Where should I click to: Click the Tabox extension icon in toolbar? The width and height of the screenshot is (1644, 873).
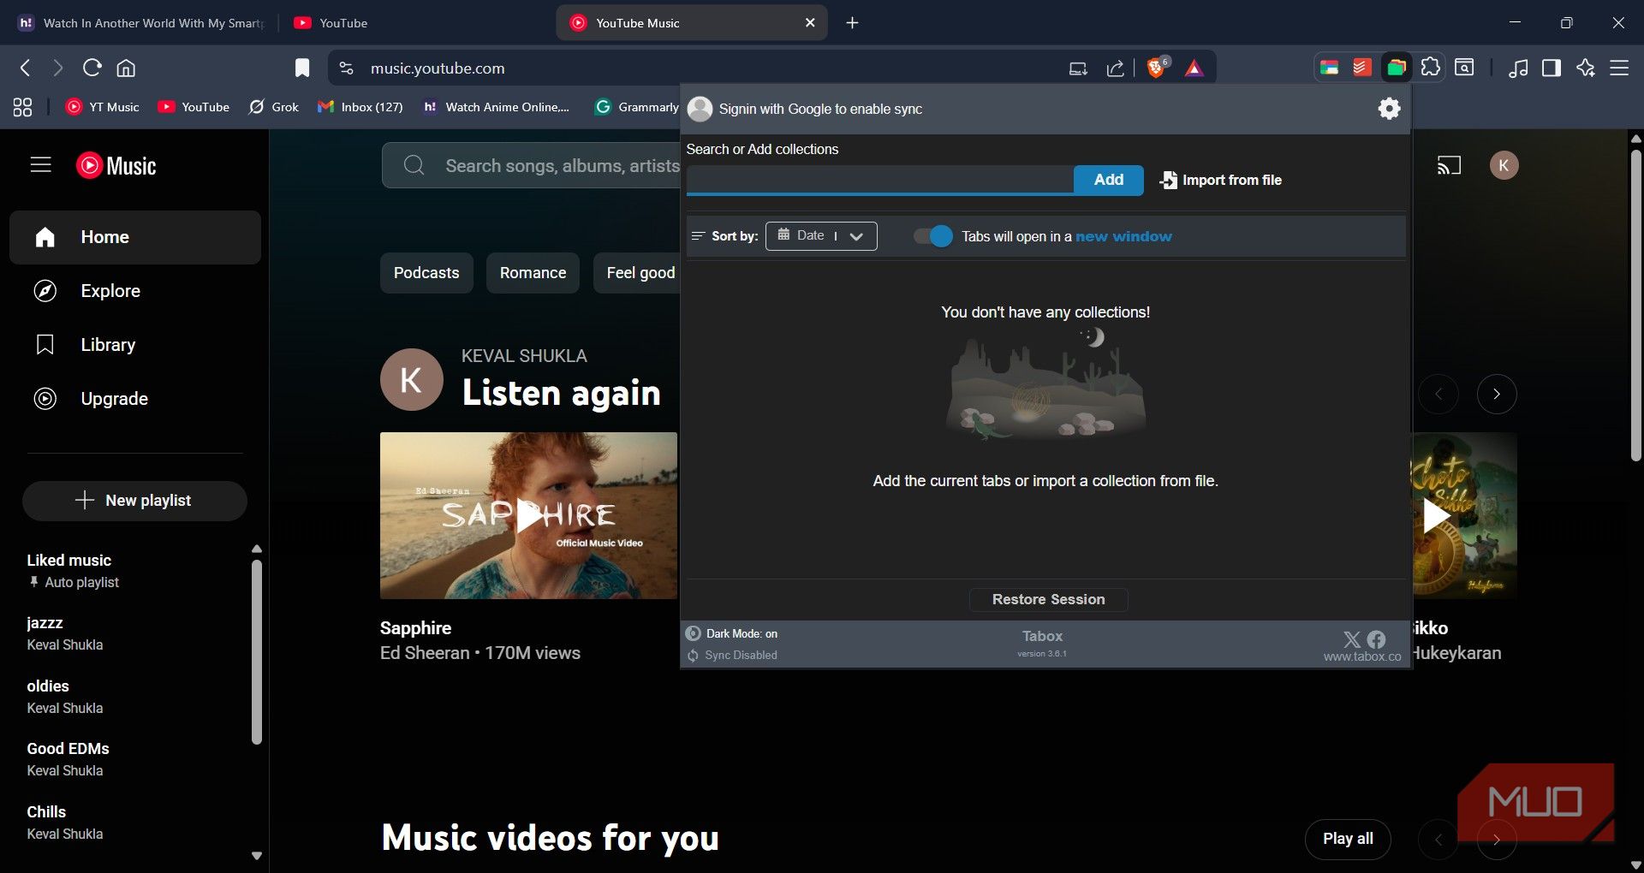(1397, 68)
